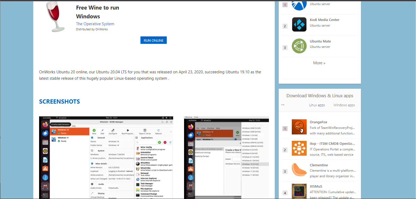The width and height of the screenshot is (416, 199).
Task: Click the Download Windows & Linux apps heading
Action: [x=320, y=96]
